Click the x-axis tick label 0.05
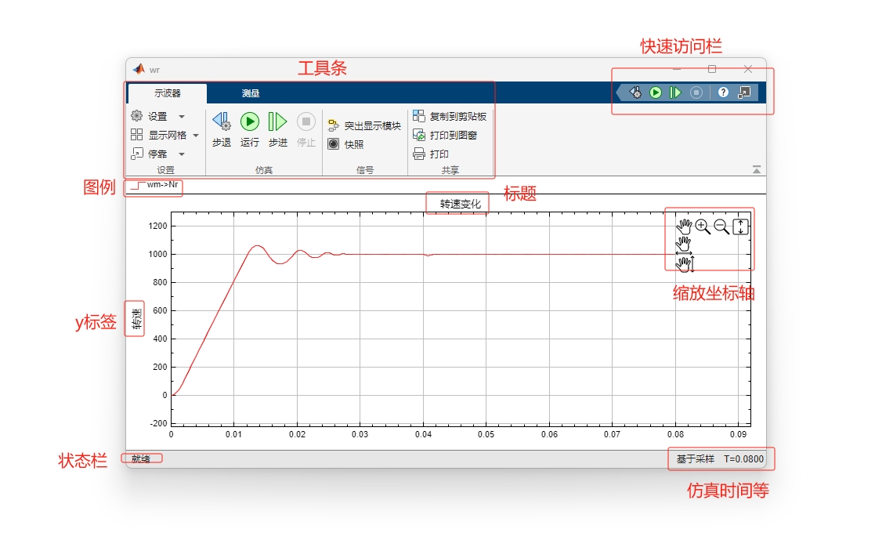This screenshot has width=875, height=547. point(486,434)
